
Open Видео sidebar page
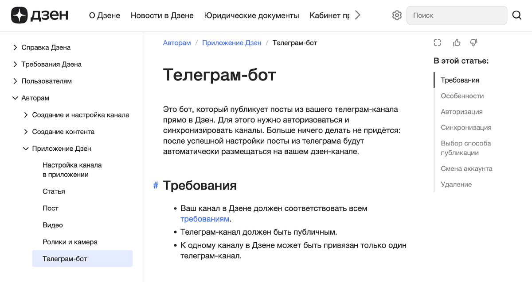[53, 225]
